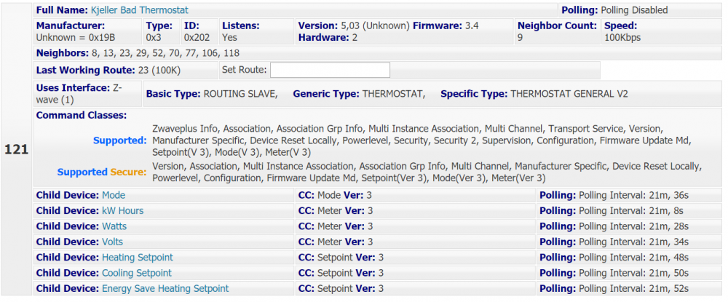Open the Energy Save Heating Setpoint device
The image size is (728, 302).
[x=165, y=288]
